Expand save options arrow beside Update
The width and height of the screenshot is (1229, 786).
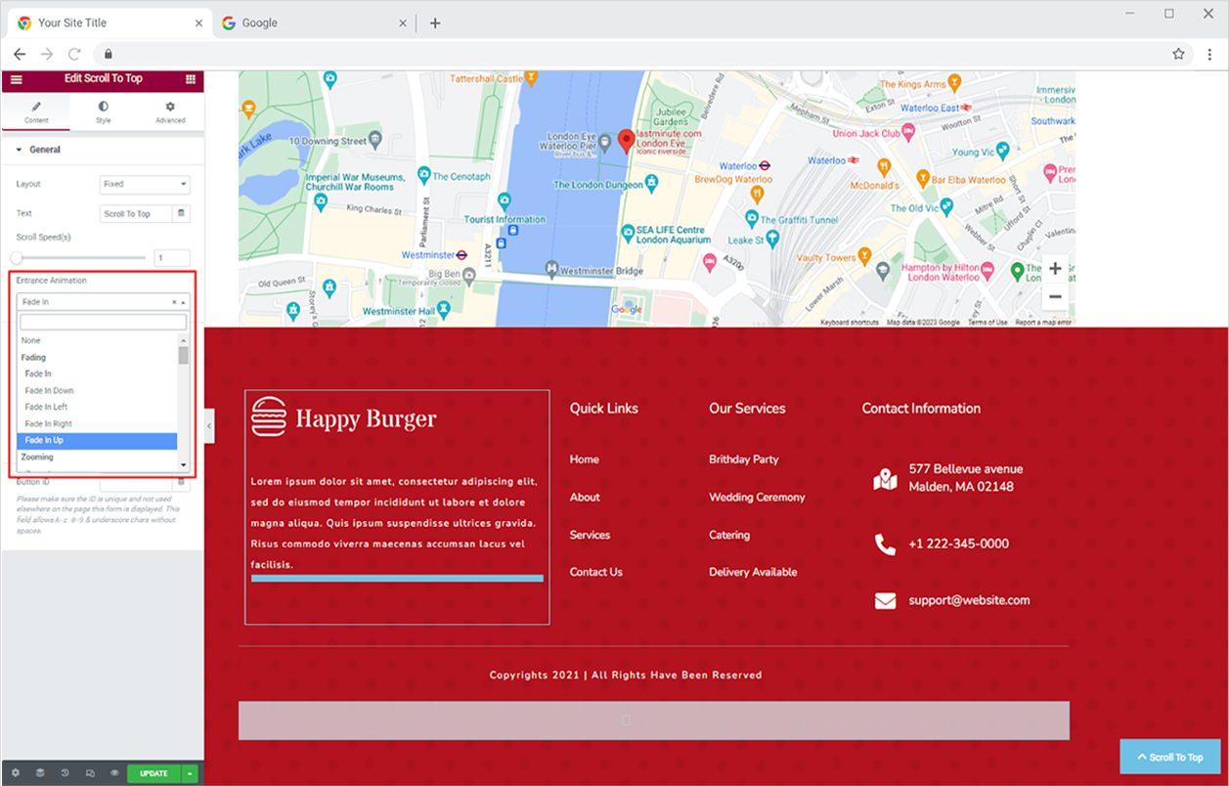tap(190, 773)
